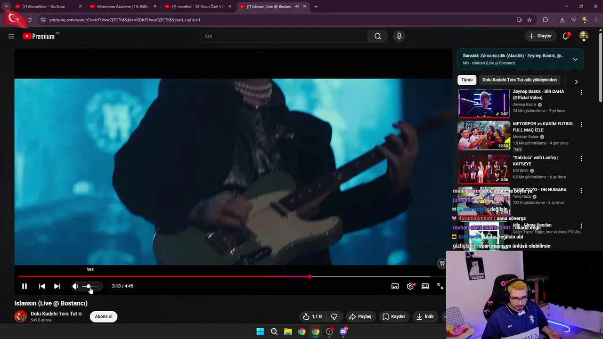603x339 pixels.
Task: Start voice search with the microphone
Action: pos(399,36)
